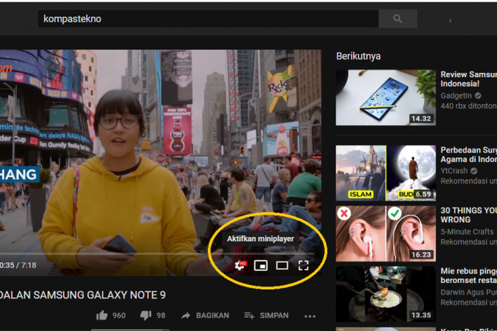497x331 pixels.
Task: Click the kompastekno search field
Action: 207,19
